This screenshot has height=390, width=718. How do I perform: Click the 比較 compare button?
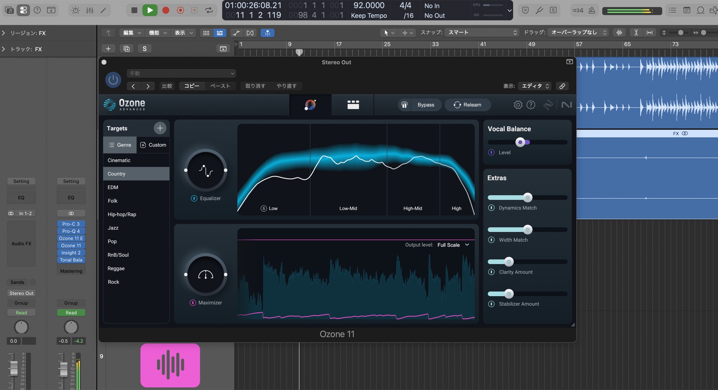tap(167, 86)
